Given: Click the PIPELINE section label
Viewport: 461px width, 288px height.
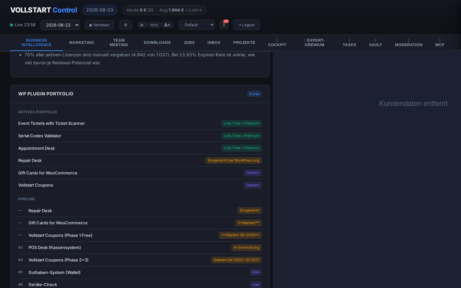Looking at the screenshot, I should point(27,199).
